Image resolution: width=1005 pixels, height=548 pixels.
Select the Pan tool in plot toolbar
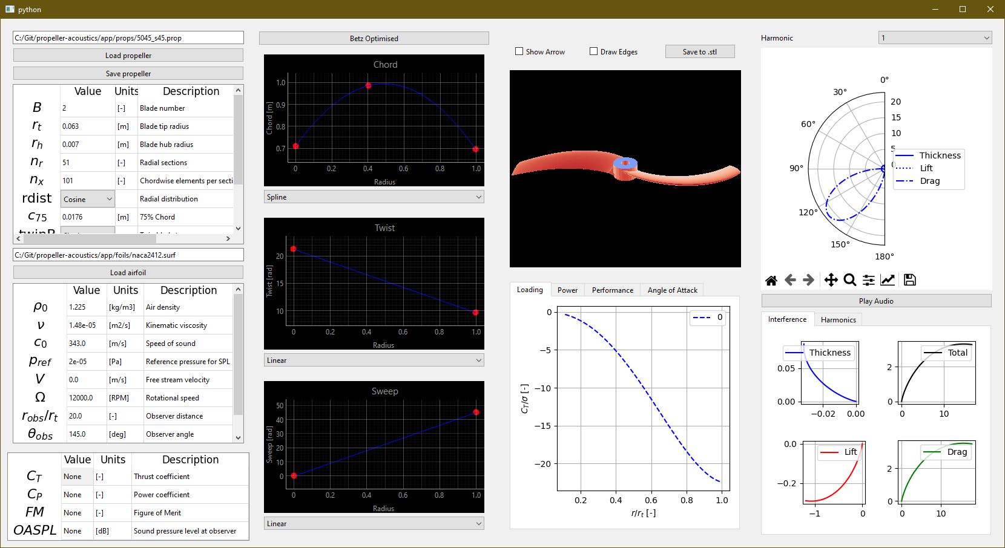(831, 280)
